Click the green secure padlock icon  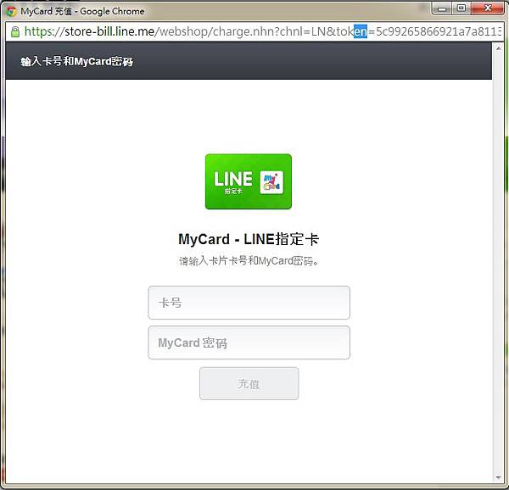click(x=15, y=31)
